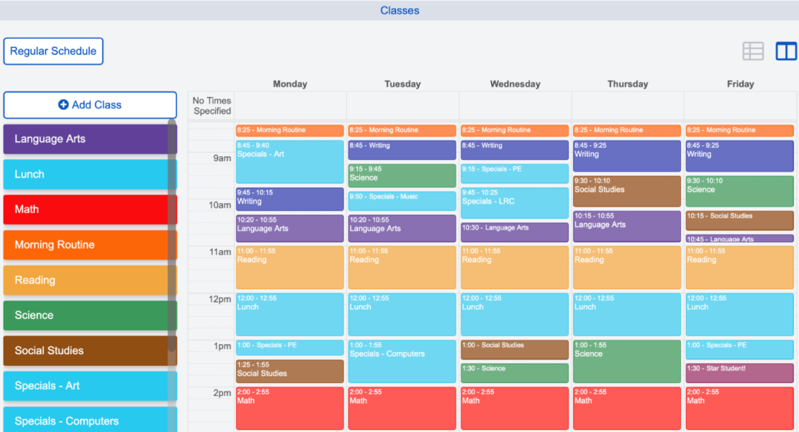Open the Regular Schedule selector
The image size is (799, 432).
[53, 50]
